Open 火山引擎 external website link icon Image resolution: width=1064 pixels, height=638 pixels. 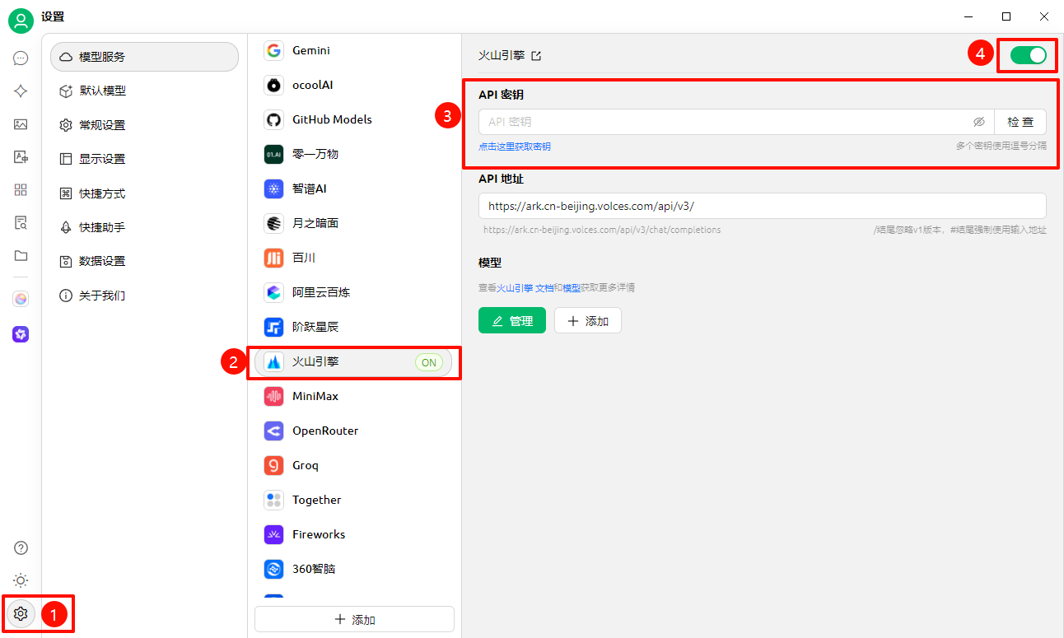tap(536, 56)
